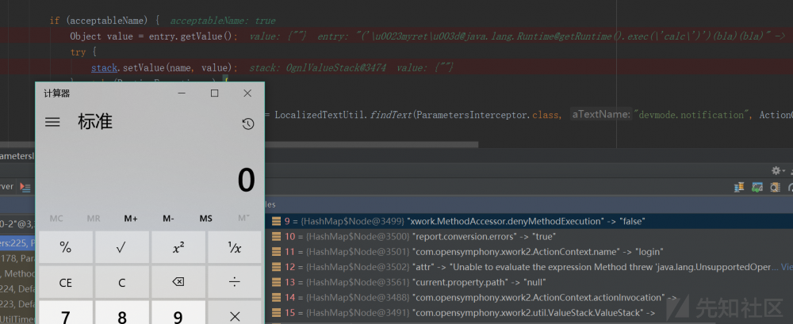
Task: Click the field icon of variable row 10
Action: (276, 237)
